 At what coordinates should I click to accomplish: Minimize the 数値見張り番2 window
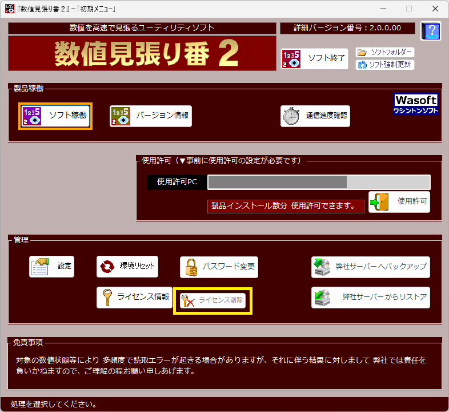(383, 9)
